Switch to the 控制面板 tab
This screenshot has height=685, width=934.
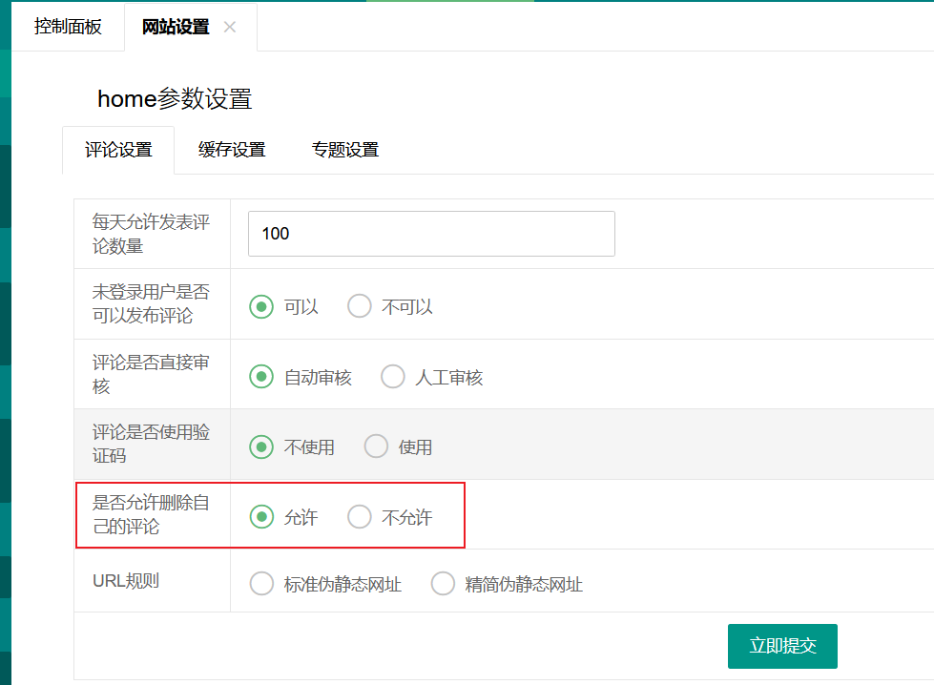click(68, 27)
